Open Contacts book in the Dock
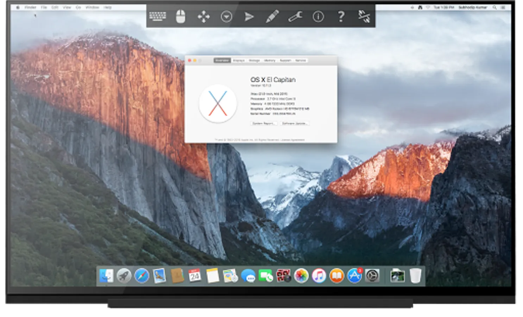 point(177,276)
